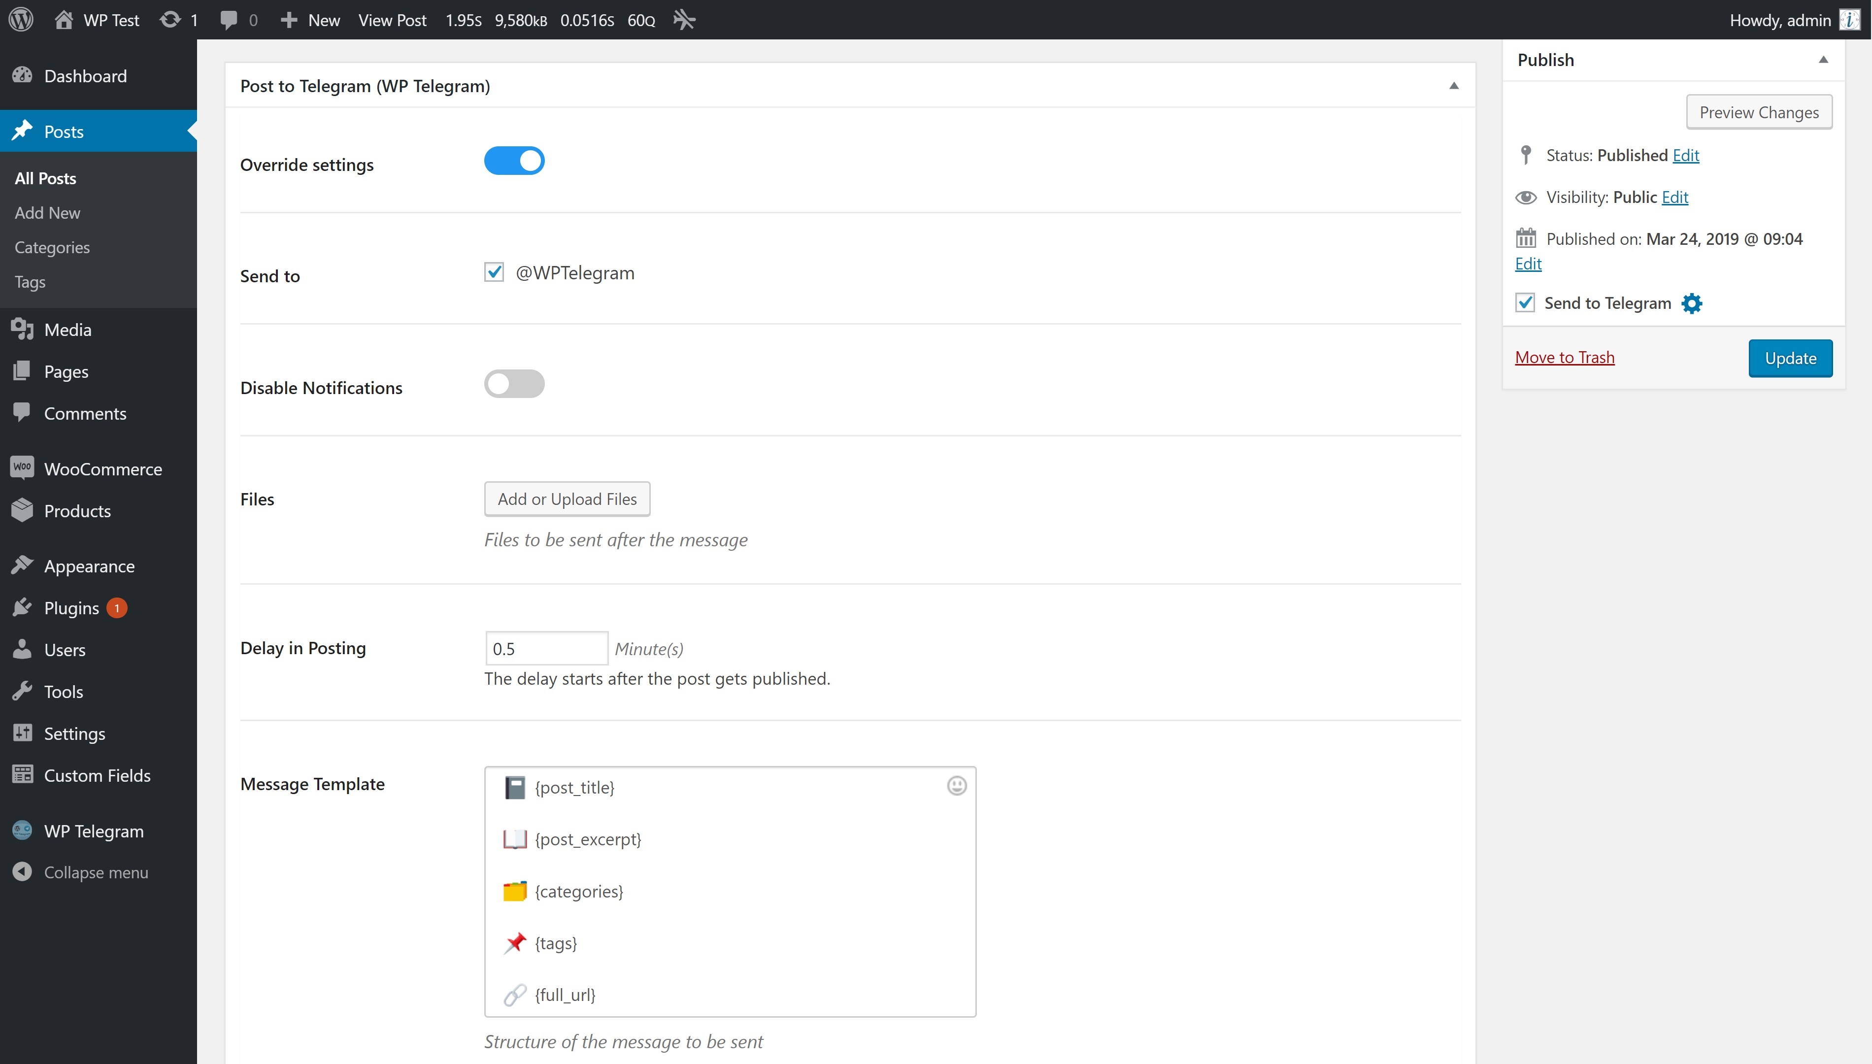Click the plugin icon next to 60Q

pyautogui.click(x=684, y=20)
